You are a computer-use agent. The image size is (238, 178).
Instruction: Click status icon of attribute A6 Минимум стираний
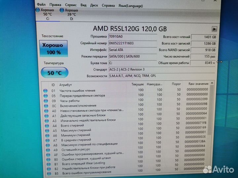pos(47,135)
